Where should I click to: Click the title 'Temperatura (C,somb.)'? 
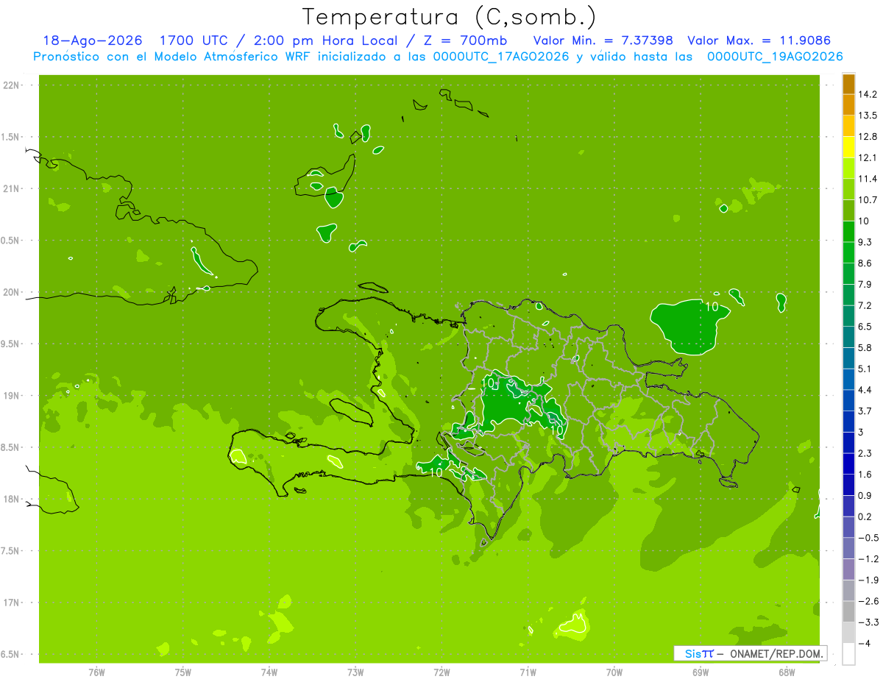pyautogui.click(x=449, y=17)
